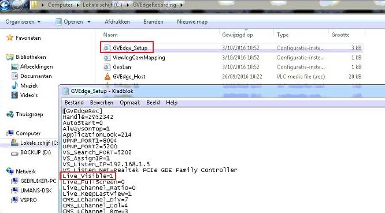Select Documenten in the navigation pane

tap(36, 76)
